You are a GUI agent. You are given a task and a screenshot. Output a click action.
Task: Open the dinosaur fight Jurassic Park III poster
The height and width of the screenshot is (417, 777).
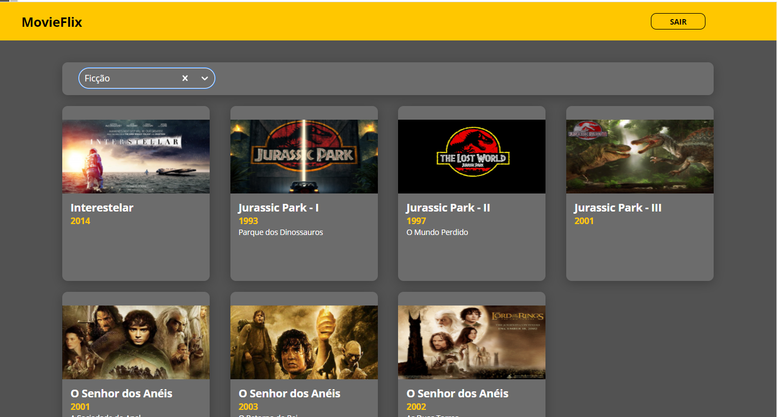tap(640, 156)
